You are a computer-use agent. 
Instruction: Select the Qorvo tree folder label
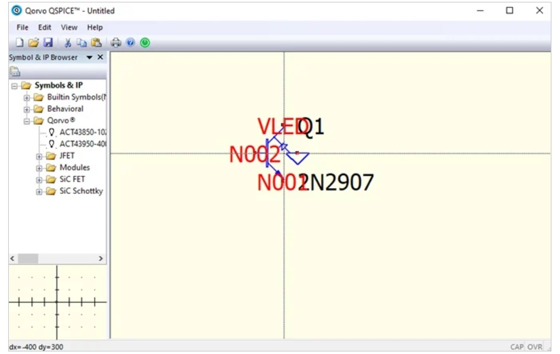pos(61,120)
